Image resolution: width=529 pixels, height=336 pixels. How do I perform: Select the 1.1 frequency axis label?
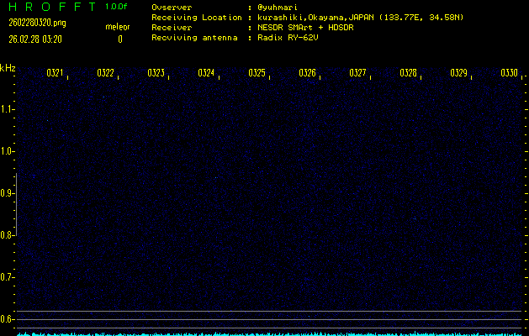pos(8,109)
